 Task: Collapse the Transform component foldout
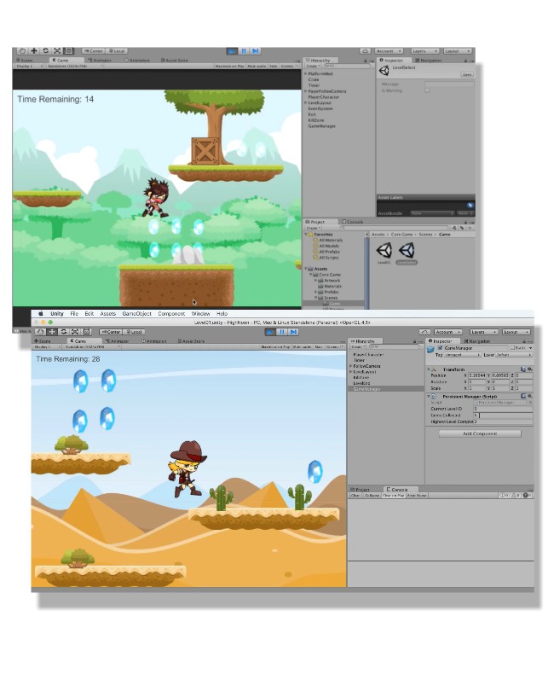tap(429, 369)
